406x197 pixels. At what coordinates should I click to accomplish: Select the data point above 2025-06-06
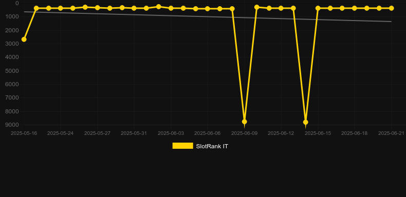[208, 9]
